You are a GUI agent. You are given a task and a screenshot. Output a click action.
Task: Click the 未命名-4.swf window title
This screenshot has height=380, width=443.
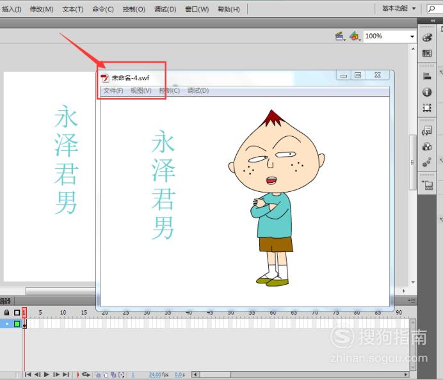pos(130,77)
